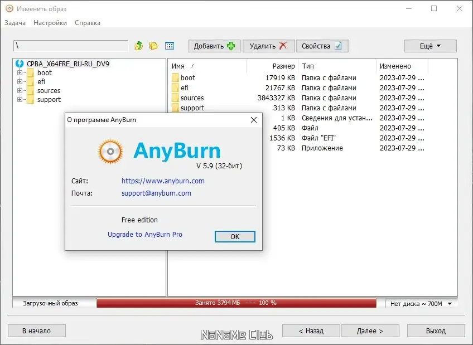Click the AnyBurn disc logo icon

110,151
